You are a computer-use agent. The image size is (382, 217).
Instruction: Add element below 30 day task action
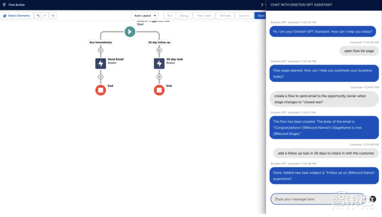pos(159,77)
